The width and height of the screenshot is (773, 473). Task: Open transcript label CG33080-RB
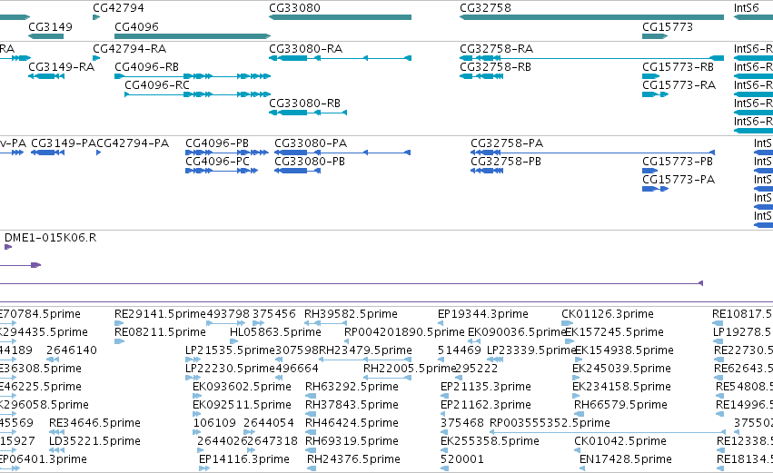pos(304,103)
